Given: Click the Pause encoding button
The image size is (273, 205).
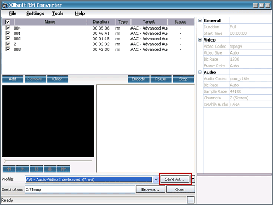Looking at the screenshot, I should coord(161,79).
